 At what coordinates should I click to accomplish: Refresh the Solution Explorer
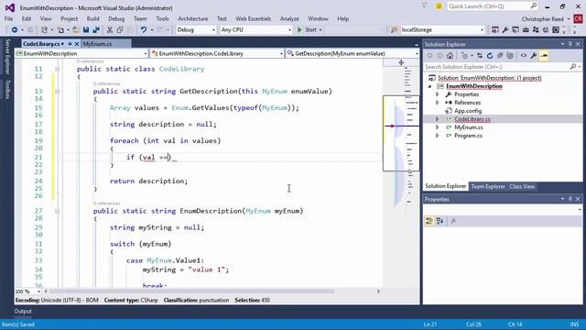click(490, 56)
